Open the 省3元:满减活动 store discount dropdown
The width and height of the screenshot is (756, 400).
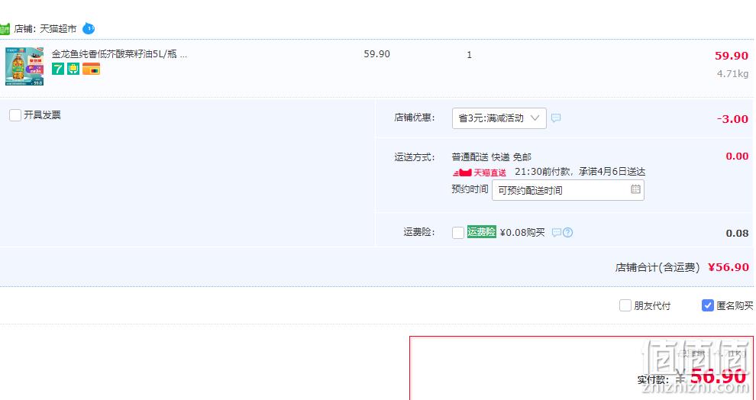(499, 118)
